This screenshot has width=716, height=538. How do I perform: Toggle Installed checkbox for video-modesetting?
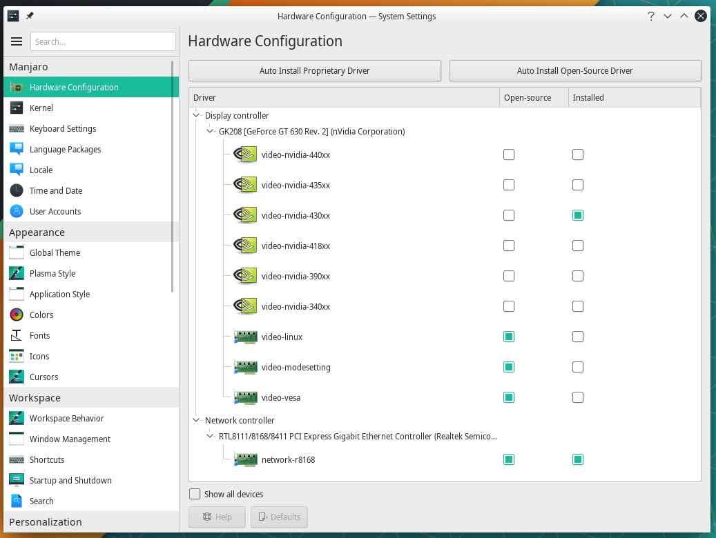pos(578,367)
